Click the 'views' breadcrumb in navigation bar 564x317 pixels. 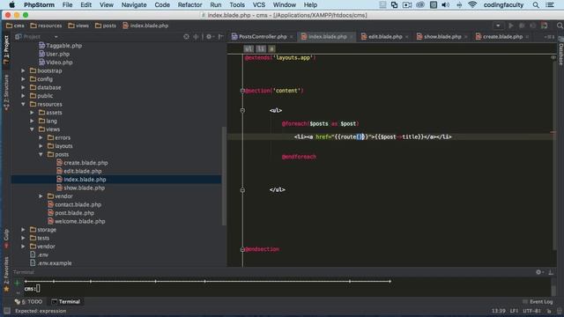coord(78,26)
